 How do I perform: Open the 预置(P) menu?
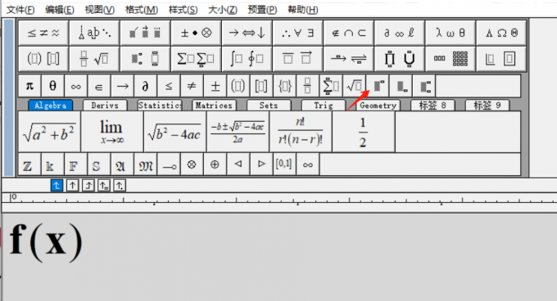(x=262, y=10)
